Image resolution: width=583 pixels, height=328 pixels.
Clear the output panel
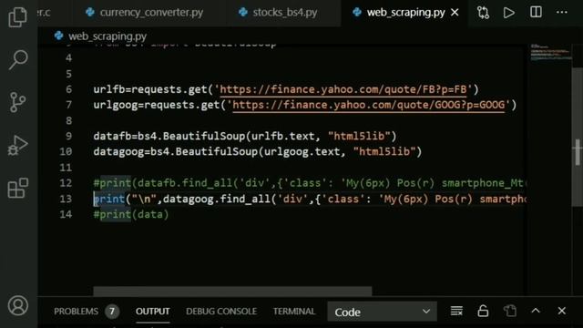pos(456,311)
